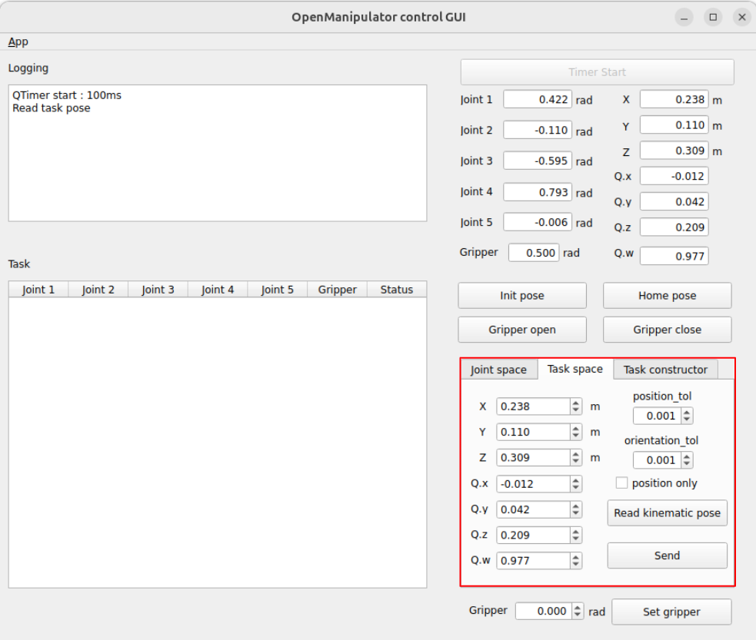Increase the task space Z value
This screenshot has height=640, width=756.
576,454
